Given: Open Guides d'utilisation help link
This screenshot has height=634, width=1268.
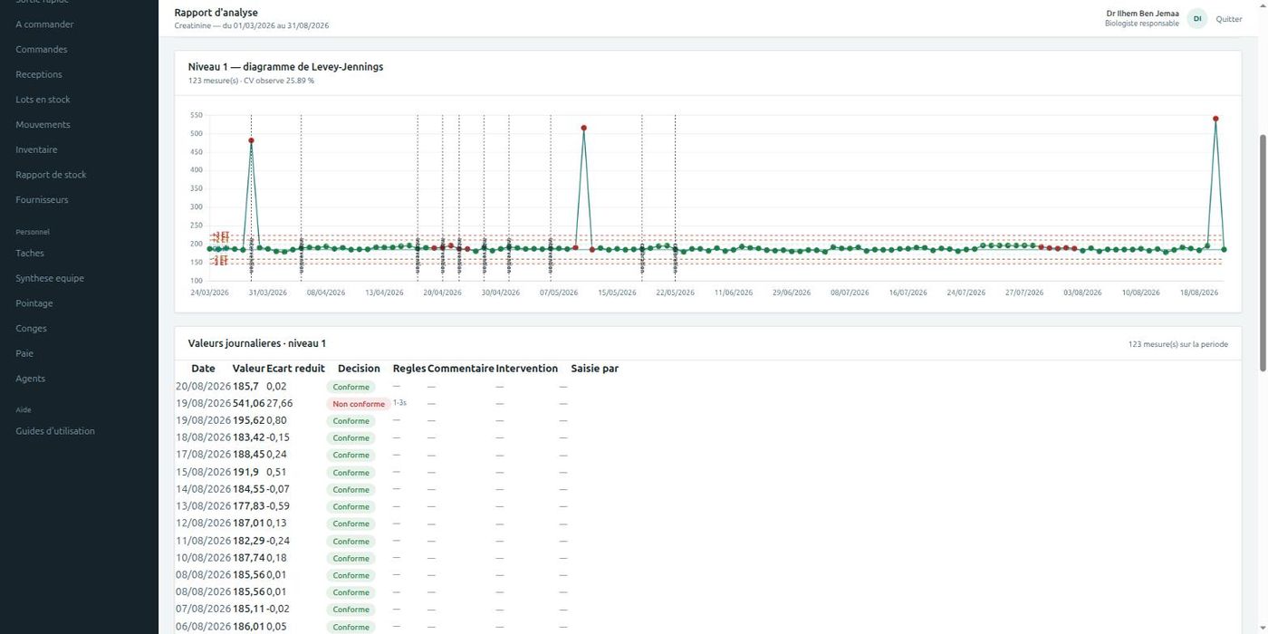Looking at the screenshot, I should click(x=55, y=431).
